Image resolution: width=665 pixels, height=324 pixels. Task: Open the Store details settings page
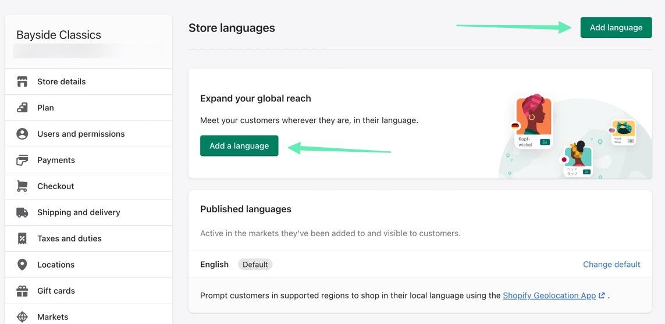click(x=61, y=81)
